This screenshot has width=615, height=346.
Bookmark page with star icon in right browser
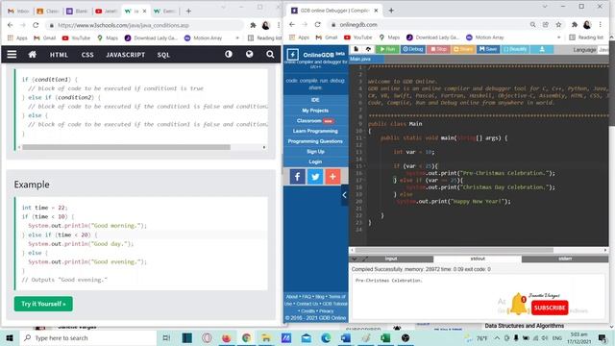[558, 24]
